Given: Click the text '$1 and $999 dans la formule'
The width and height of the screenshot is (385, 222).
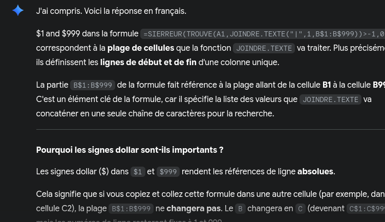Looking at the screenshot, I should pos(87,34).
